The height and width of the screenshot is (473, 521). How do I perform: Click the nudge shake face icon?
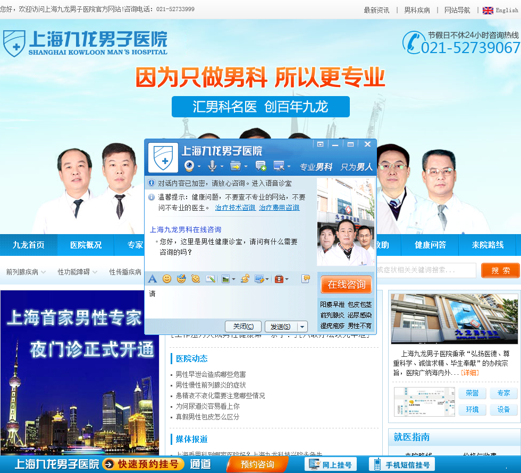pos(196,279)
